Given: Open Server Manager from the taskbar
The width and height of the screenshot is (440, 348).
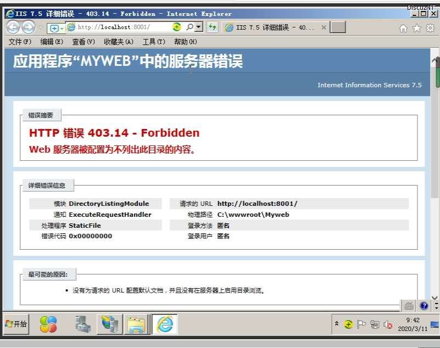Looking at the screenshot, I should pyautogui.click(x=83, y=324).
